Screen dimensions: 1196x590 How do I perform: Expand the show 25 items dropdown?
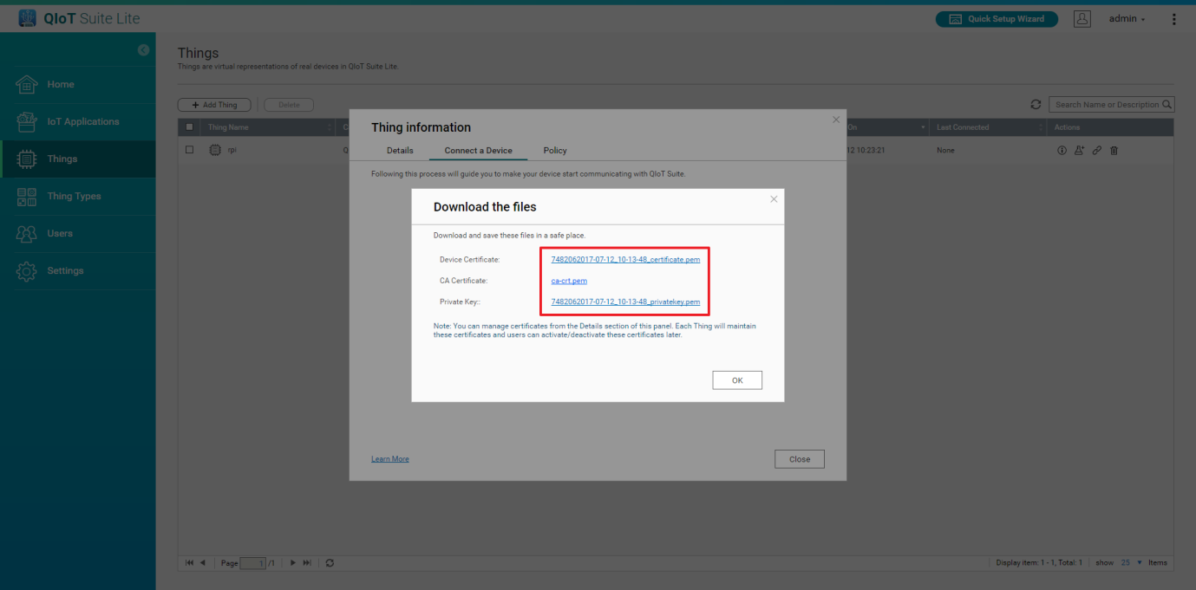click(x=1129, y=563)
